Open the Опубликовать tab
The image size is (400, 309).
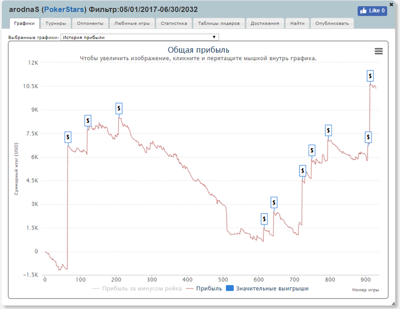click(332, 23)
